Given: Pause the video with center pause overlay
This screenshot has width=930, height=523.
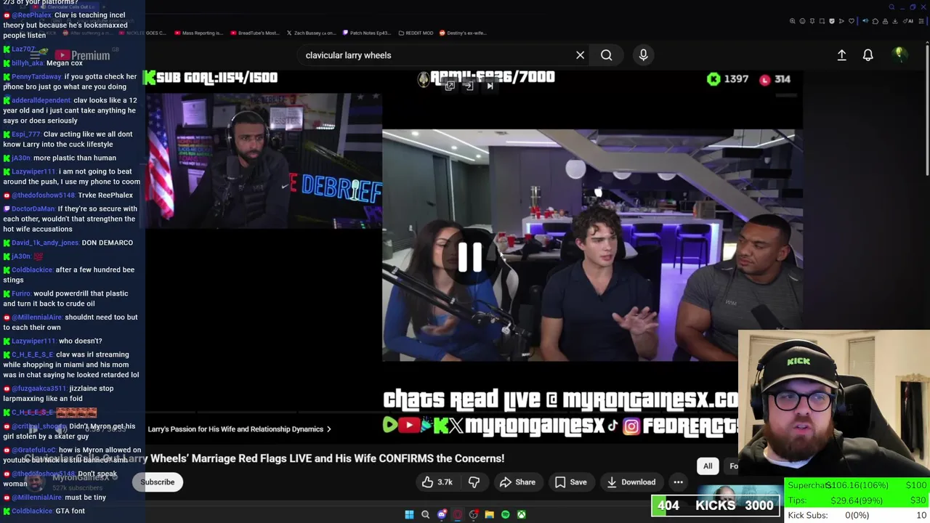Looking at the screenshot, I should pyautogui.click(x=470, y=256).
